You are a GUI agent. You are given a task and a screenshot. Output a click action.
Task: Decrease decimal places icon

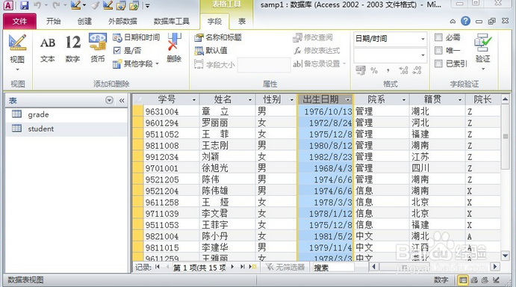[x=417, y=70]
